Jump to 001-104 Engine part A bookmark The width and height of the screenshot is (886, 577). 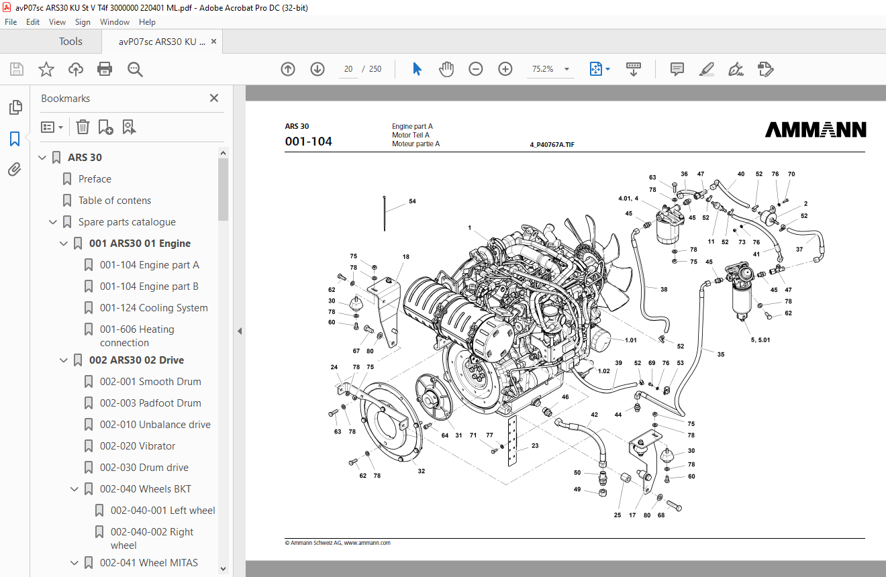[x=149, y=265]
